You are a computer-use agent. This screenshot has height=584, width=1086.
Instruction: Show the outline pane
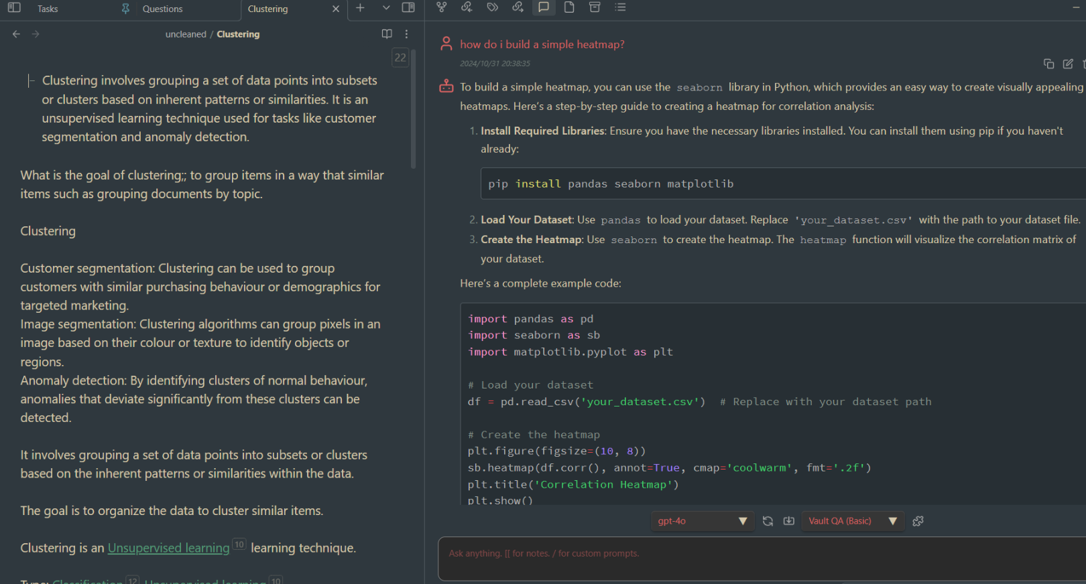coord(620,7)
